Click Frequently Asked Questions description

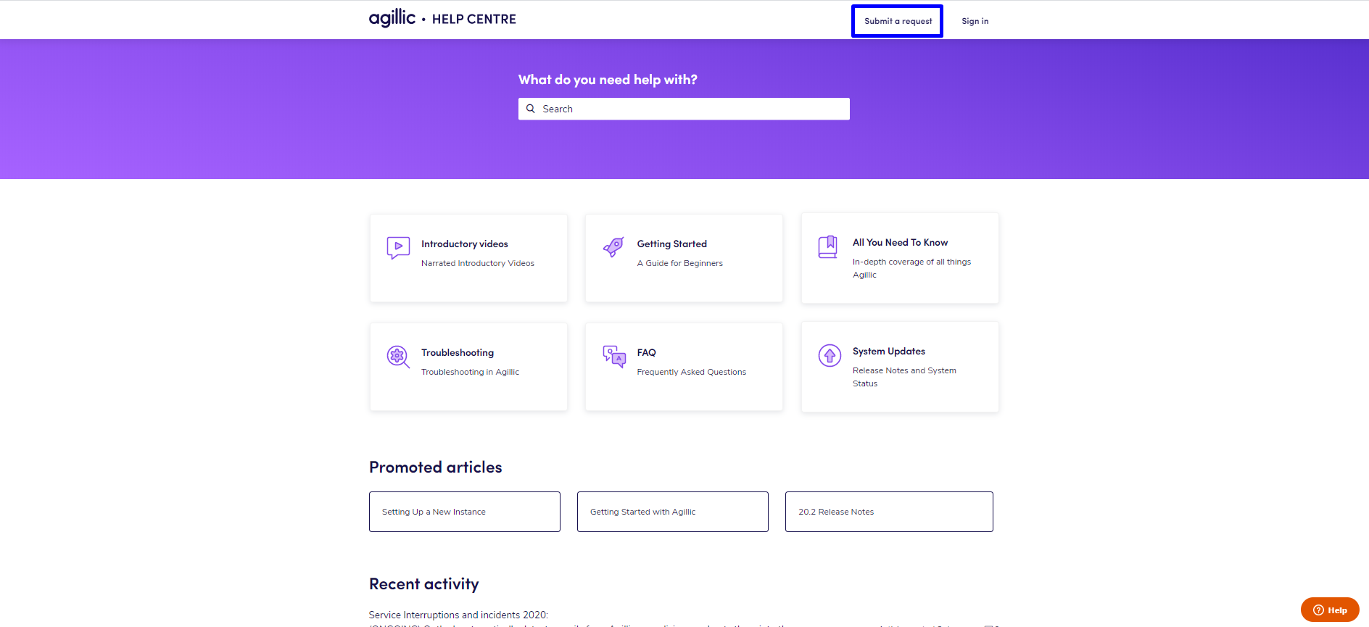[x=692, y=372]
